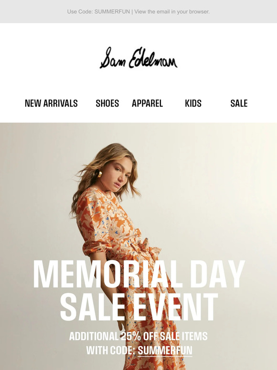Open the KIDS section
277x370 pixels.
(193, 103)
